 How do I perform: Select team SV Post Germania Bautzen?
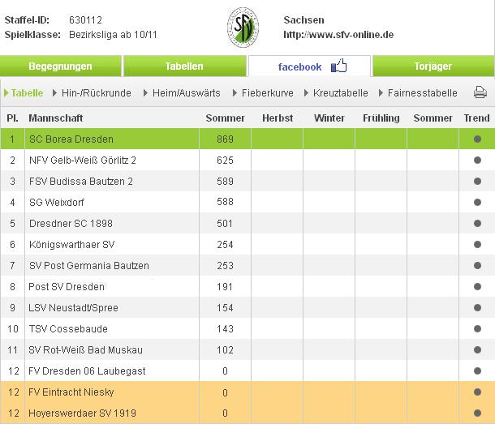point(89,266)
